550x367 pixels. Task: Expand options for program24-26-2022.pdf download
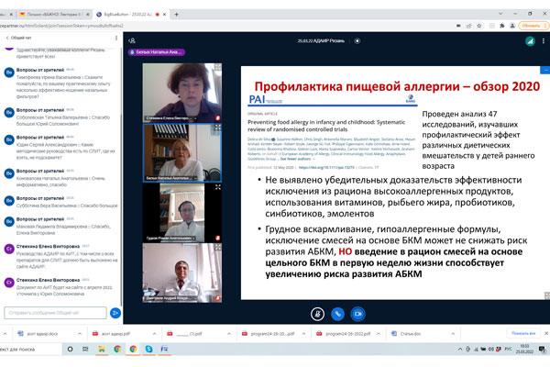click(379, 334)
